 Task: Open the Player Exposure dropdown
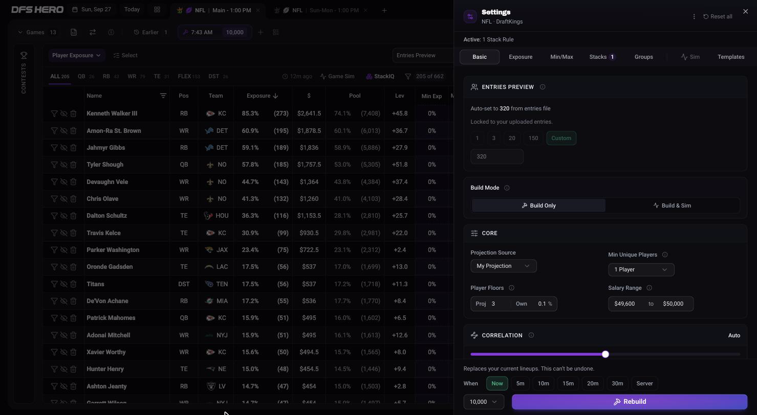[76, 55]
